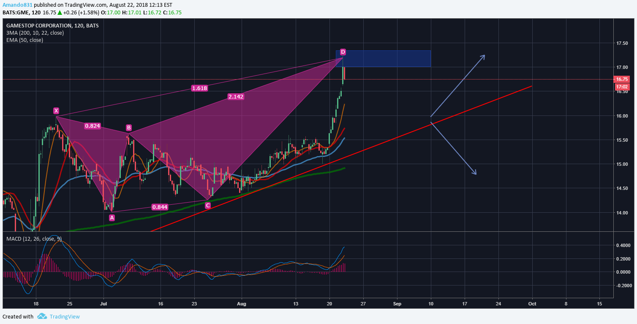This screenshot has height=324, width=637.
Task: Click the 17.50 price axis label
Action: point(622,43)
